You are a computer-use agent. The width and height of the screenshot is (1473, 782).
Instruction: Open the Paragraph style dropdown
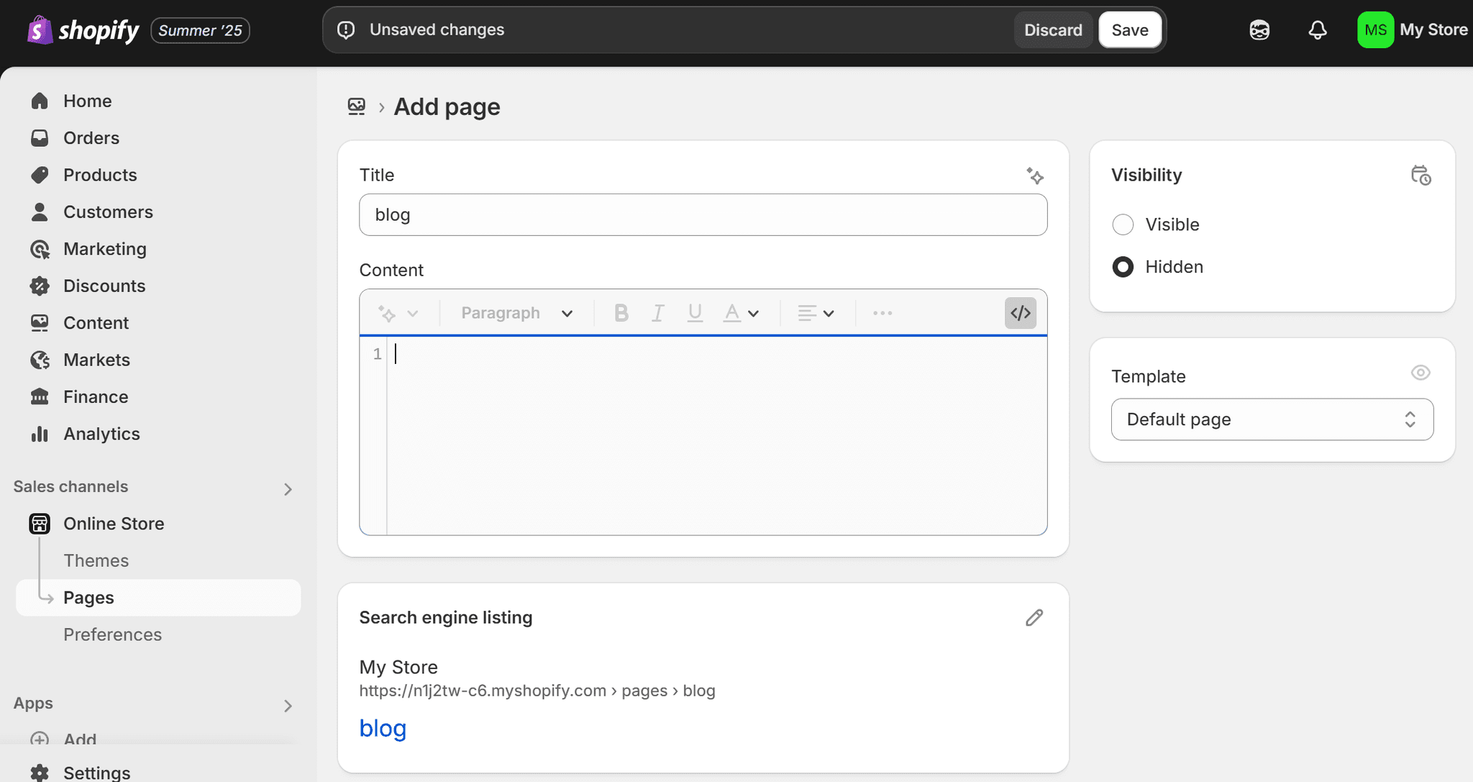pos(516,313)
